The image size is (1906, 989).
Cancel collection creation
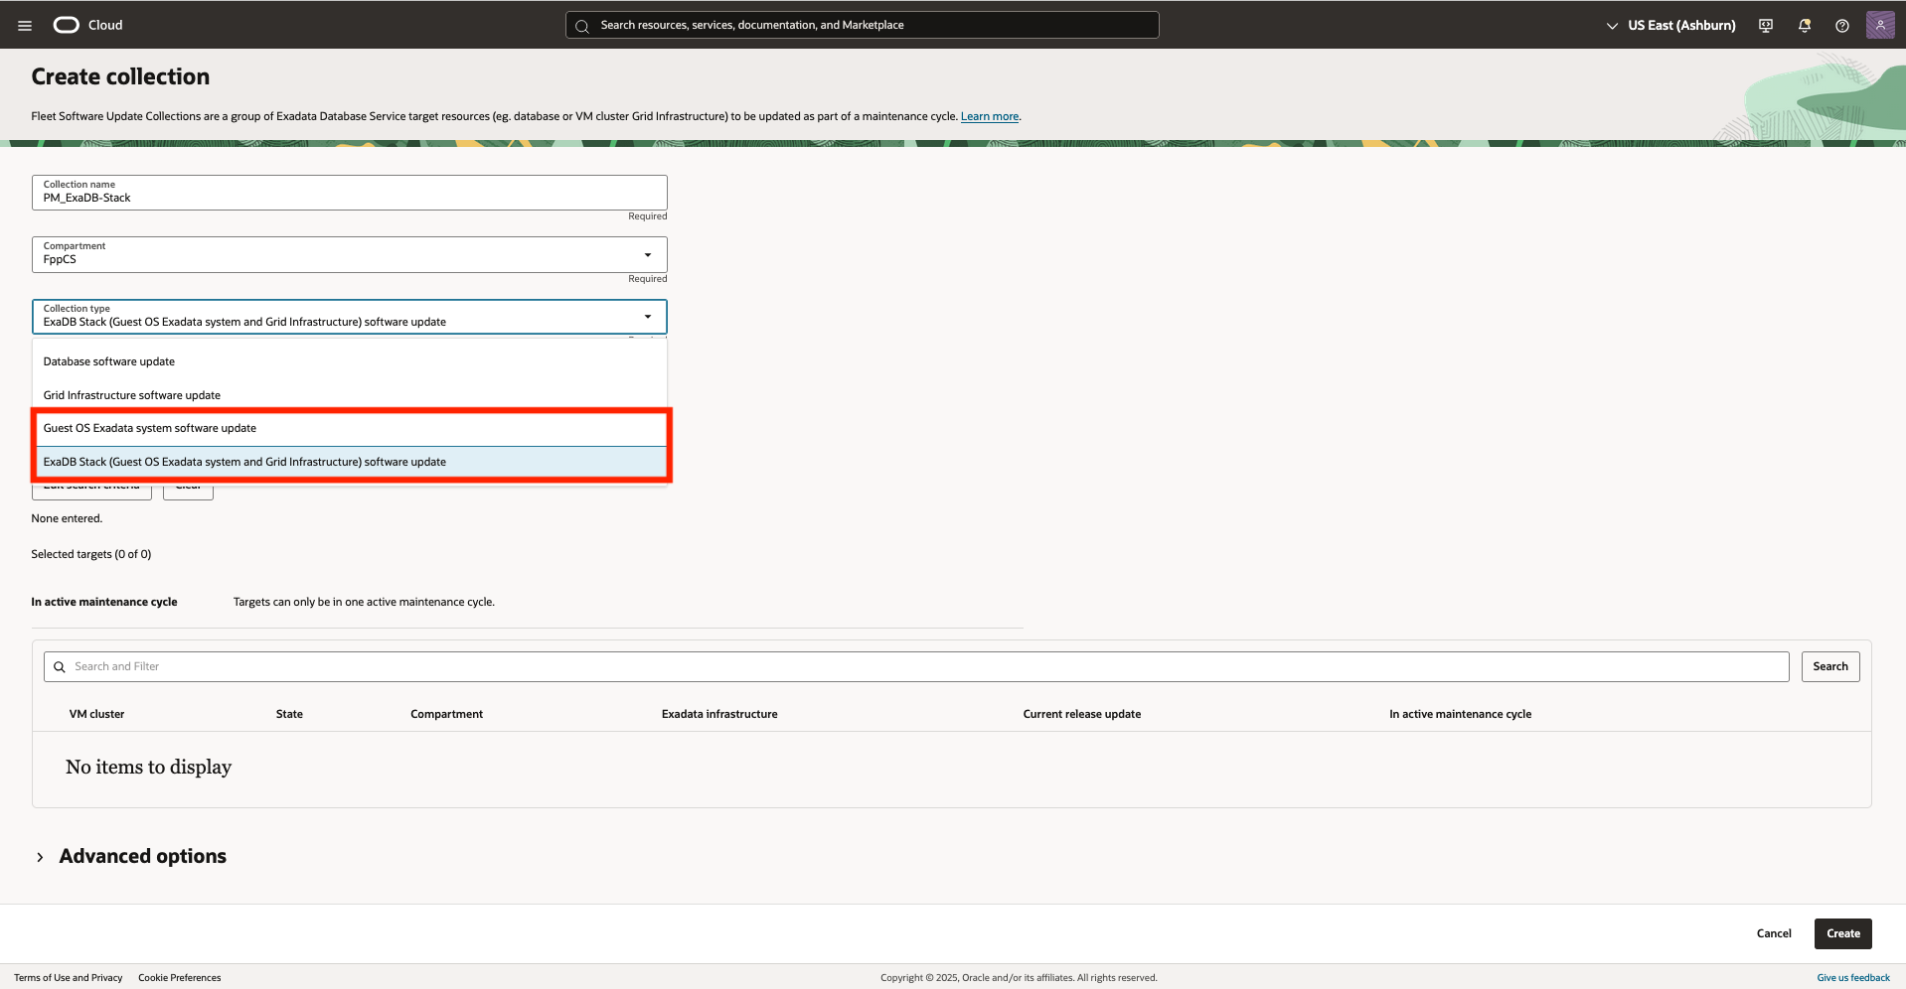1774,933
